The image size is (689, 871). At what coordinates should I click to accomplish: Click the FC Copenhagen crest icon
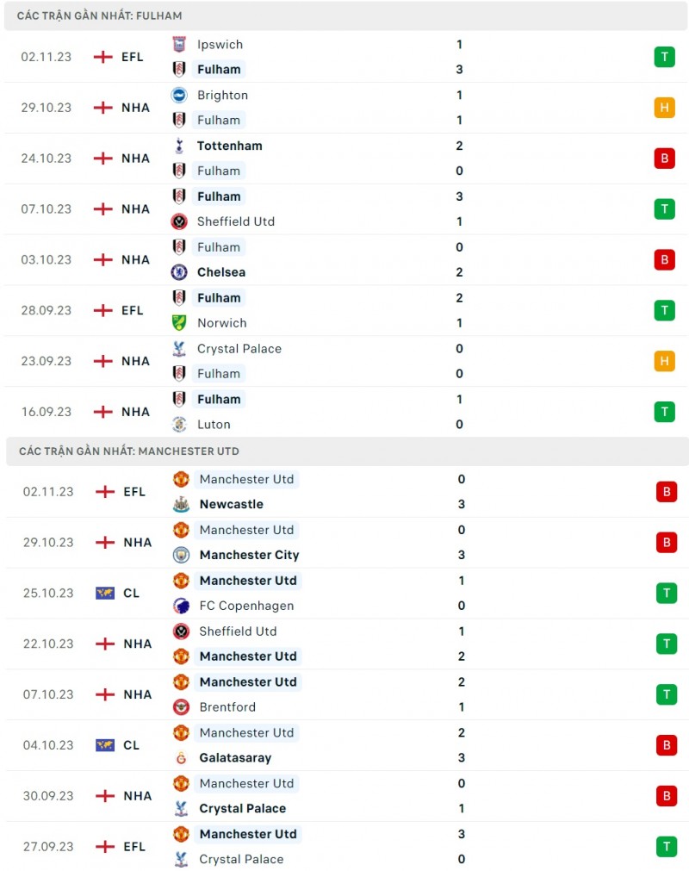181,606
